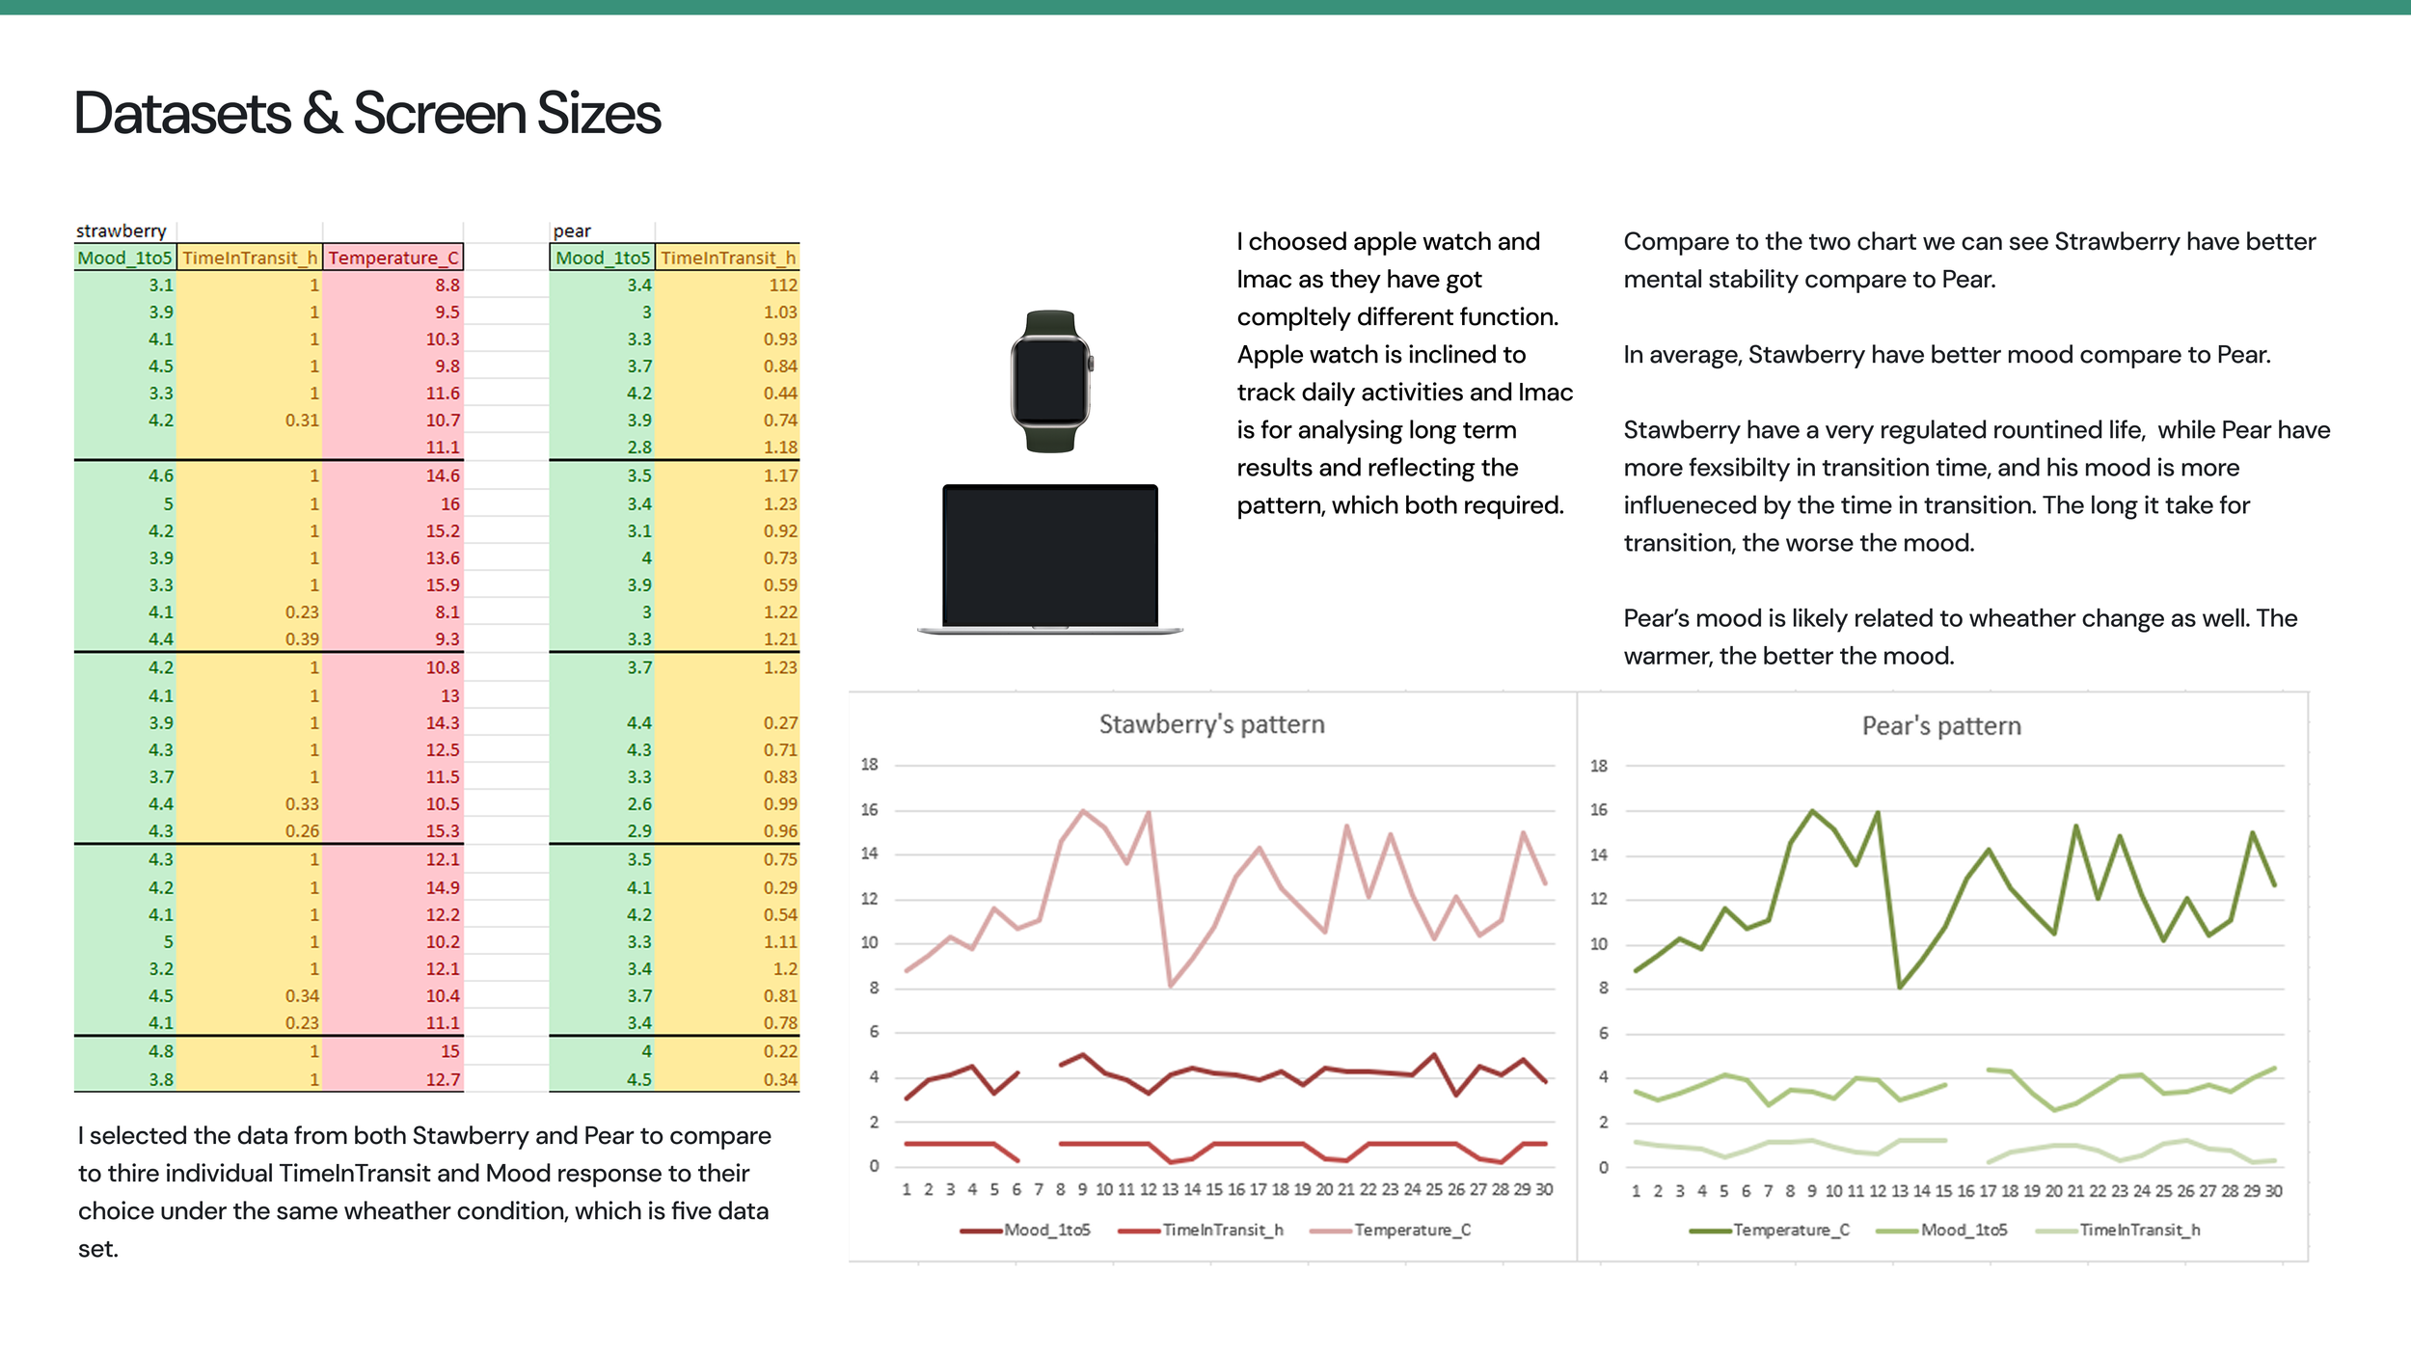Click TimeInTransit_h legend in Pear chart

tap(2139, 1230)
